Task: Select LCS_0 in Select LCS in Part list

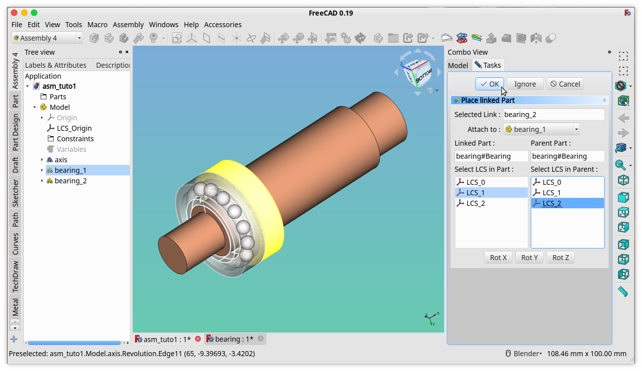Action: [491, 182]
